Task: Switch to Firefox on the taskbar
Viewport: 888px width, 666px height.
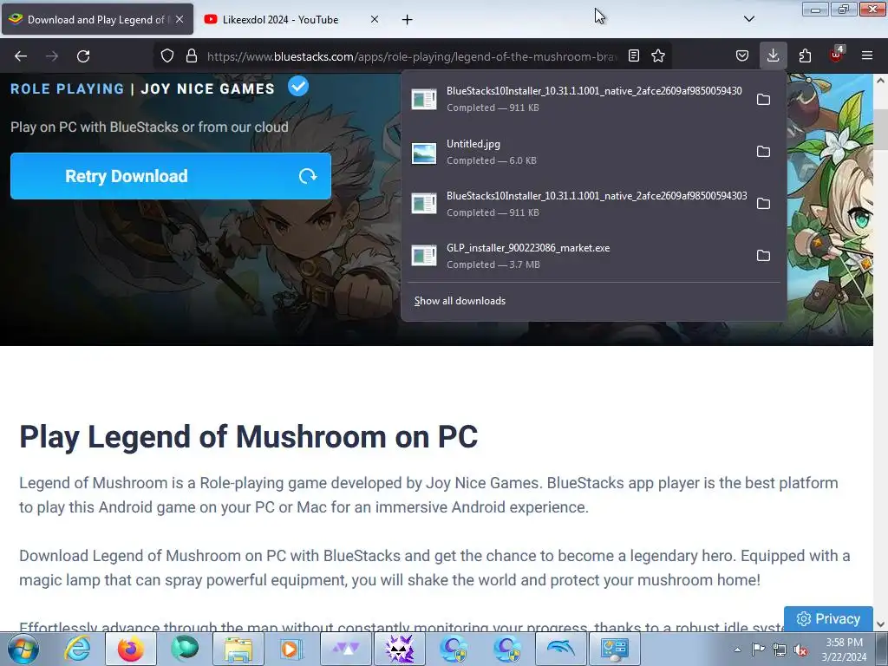Action: [x=131, y=649]
